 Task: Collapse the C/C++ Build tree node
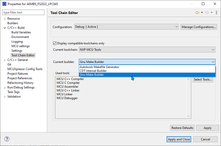point(5,28)
